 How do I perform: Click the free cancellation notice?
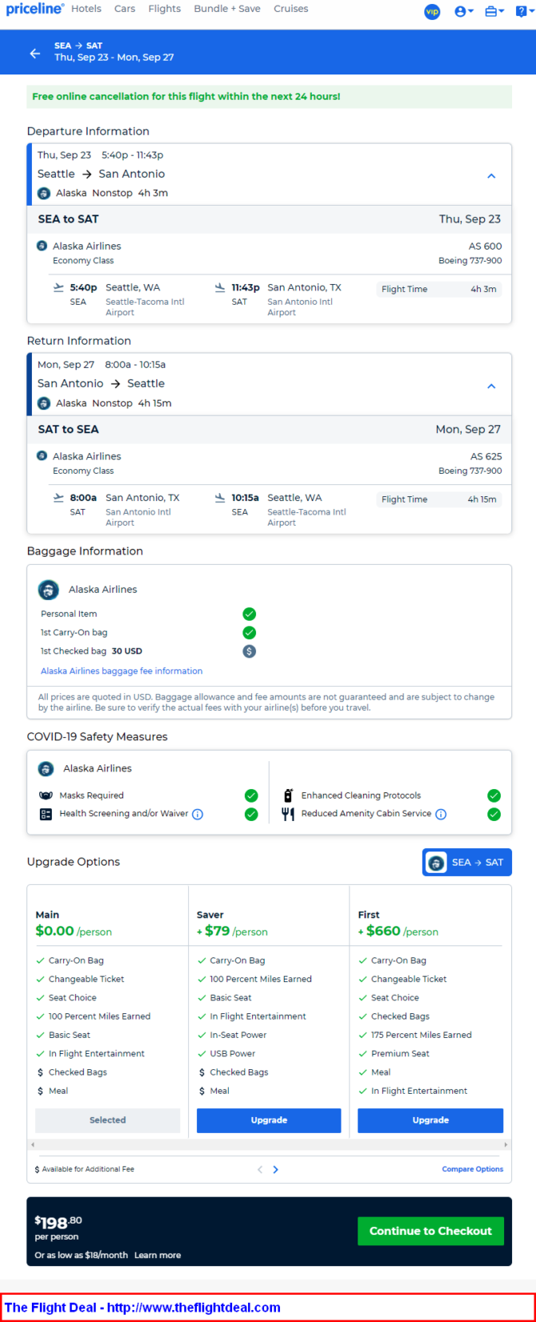click(269, 97)
